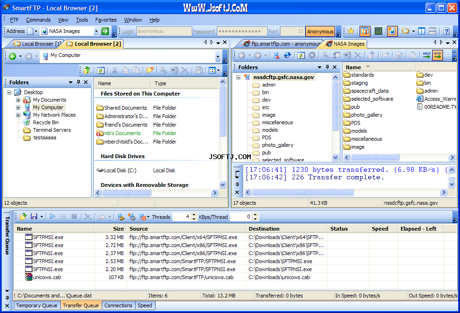Click the remote list Name column header
The height and width of the screenshot is (313, 460).
point(379,67)
